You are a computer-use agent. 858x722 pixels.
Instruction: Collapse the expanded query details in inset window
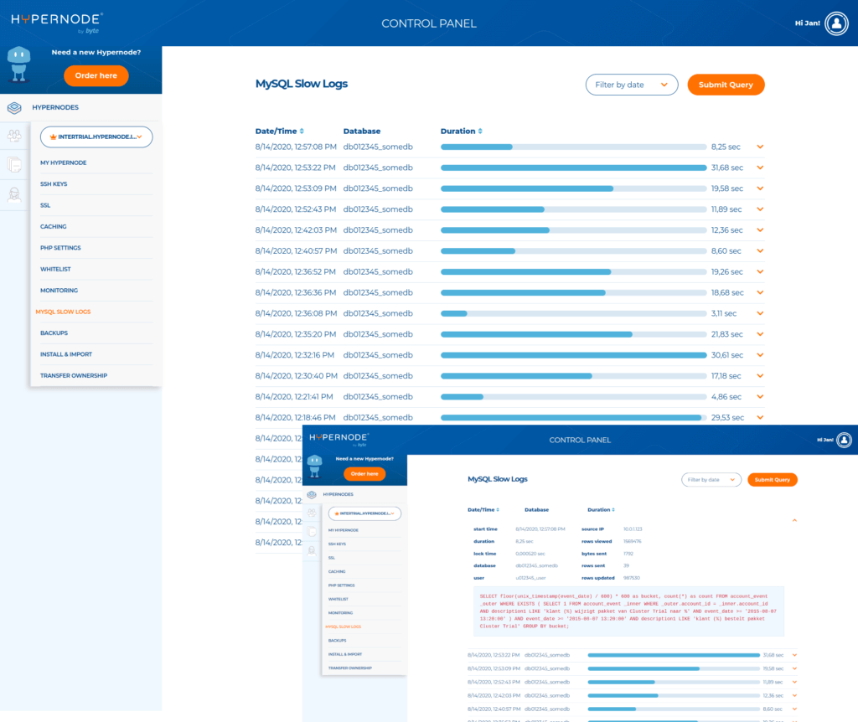tap(794, 520)
